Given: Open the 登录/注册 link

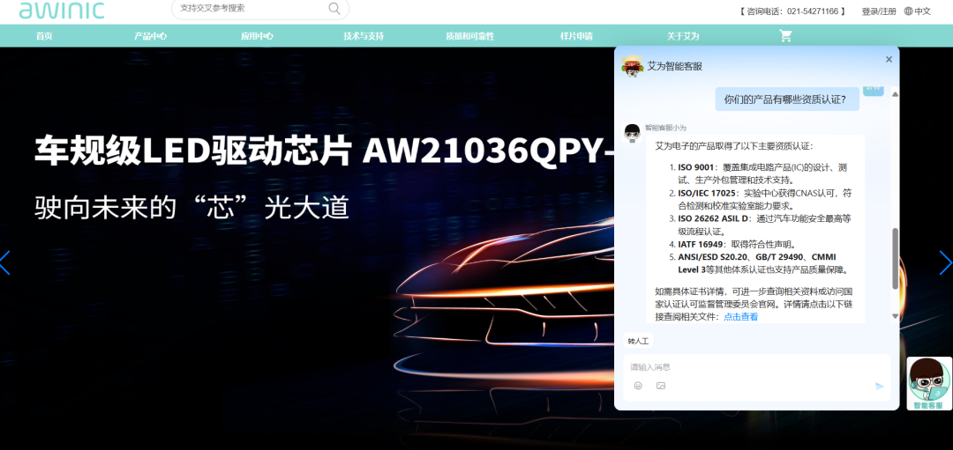Looking at the screenshot, I should tap(879, 11).
